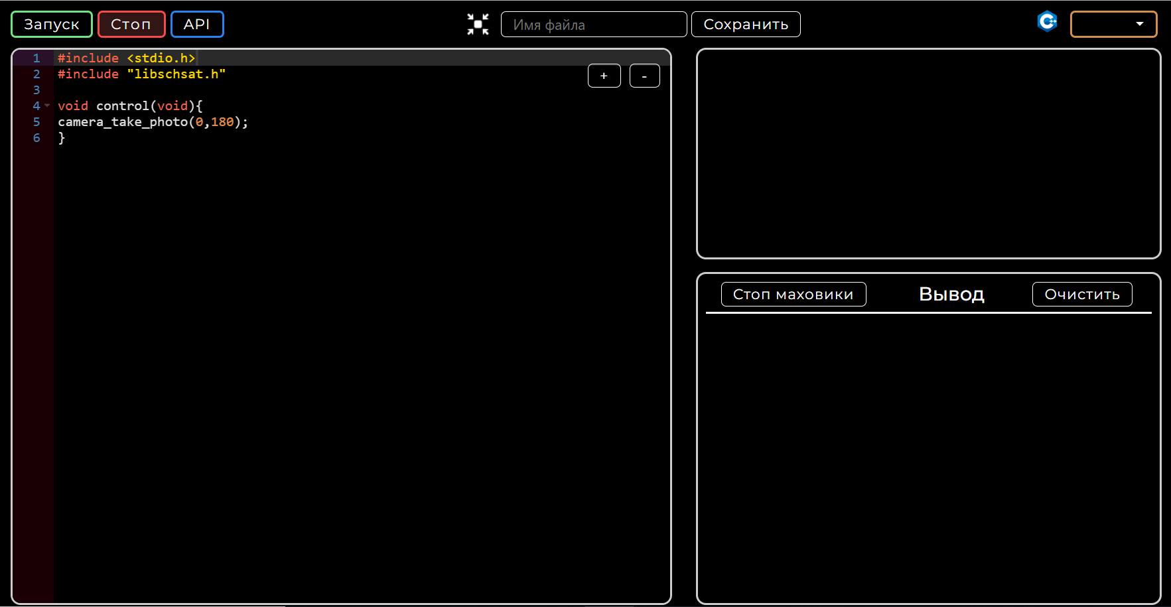The height and width of the screenshot is (607, 1171).
Task: Click the camera preview panel at top right
Action: (x=929, y=153)
